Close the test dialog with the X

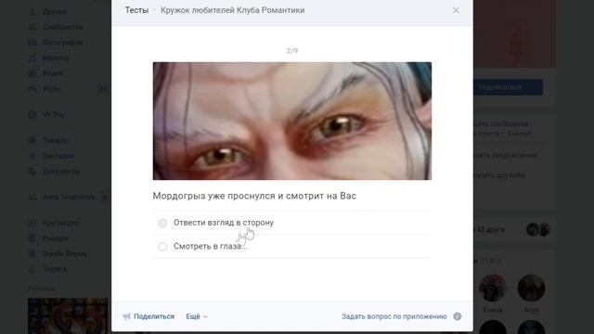(456, 10)
